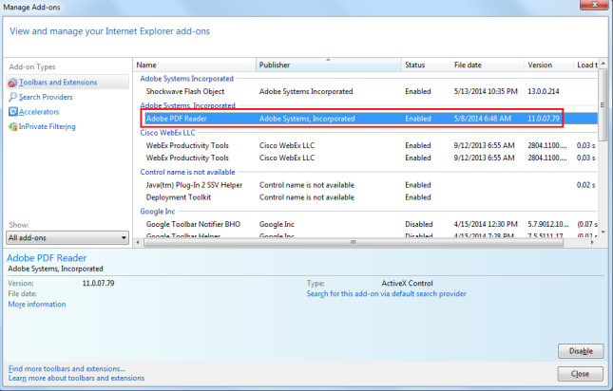The height and width of the screenshot is (391, 613).
Task: Sort by the Status column header
Action: click(426, 65)
